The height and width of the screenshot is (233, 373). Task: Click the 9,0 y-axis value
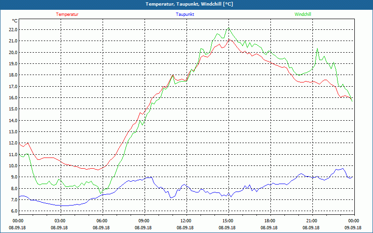tap(14, 177)
